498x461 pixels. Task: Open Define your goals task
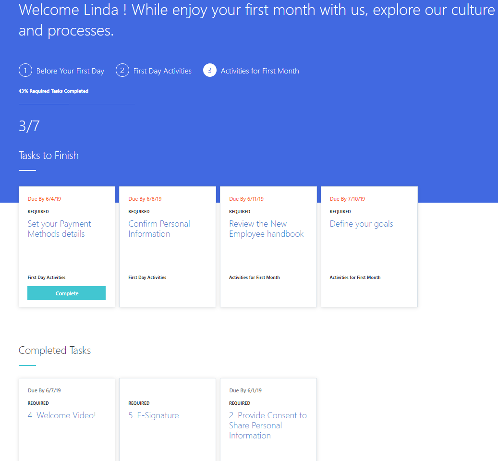[361, 224]
